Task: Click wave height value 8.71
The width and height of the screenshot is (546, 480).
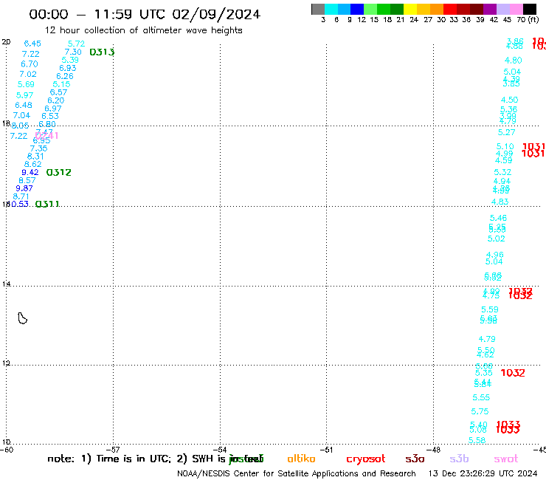Action: click(21, 196)
